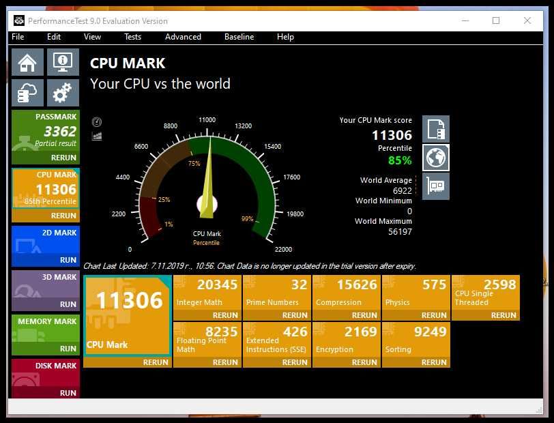
Task: Select the distribution chart view icon
Action: 97,136
